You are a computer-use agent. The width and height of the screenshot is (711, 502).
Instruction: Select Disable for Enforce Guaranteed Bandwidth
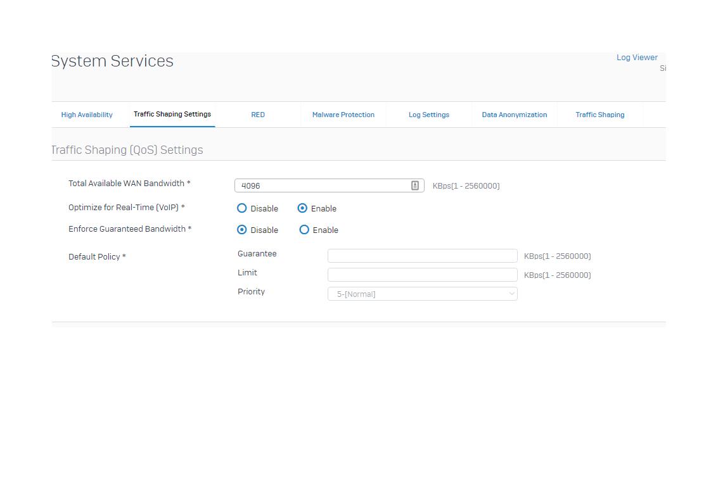pyautogui.click(x=242, y=230)
